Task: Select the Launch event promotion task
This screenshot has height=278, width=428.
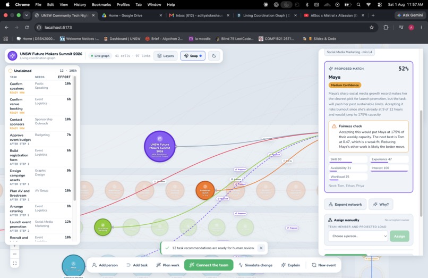Action: pos(40,226)
